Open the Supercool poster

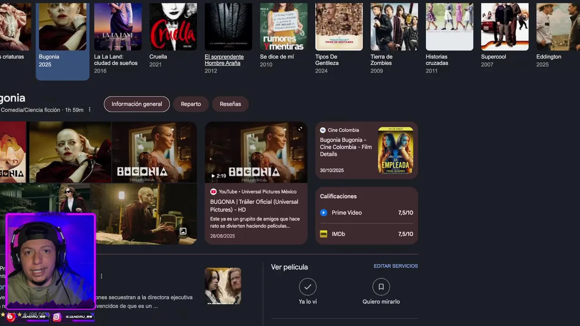(505, 26)
